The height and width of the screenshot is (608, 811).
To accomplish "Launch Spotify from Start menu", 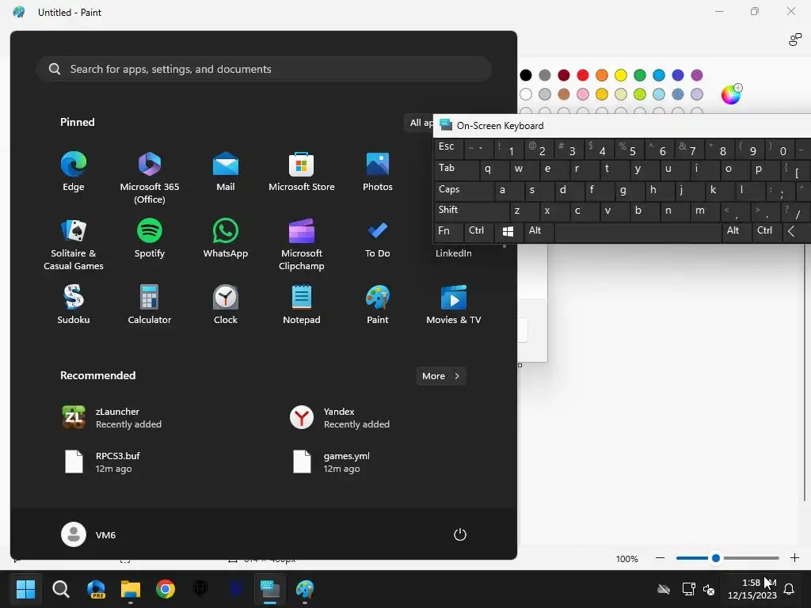I will pyautogui.click(x=150, y=238).
